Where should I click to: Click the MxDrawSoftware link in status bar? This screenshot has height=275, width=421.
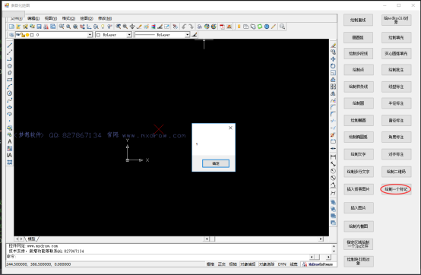click(x=318, y=264)
